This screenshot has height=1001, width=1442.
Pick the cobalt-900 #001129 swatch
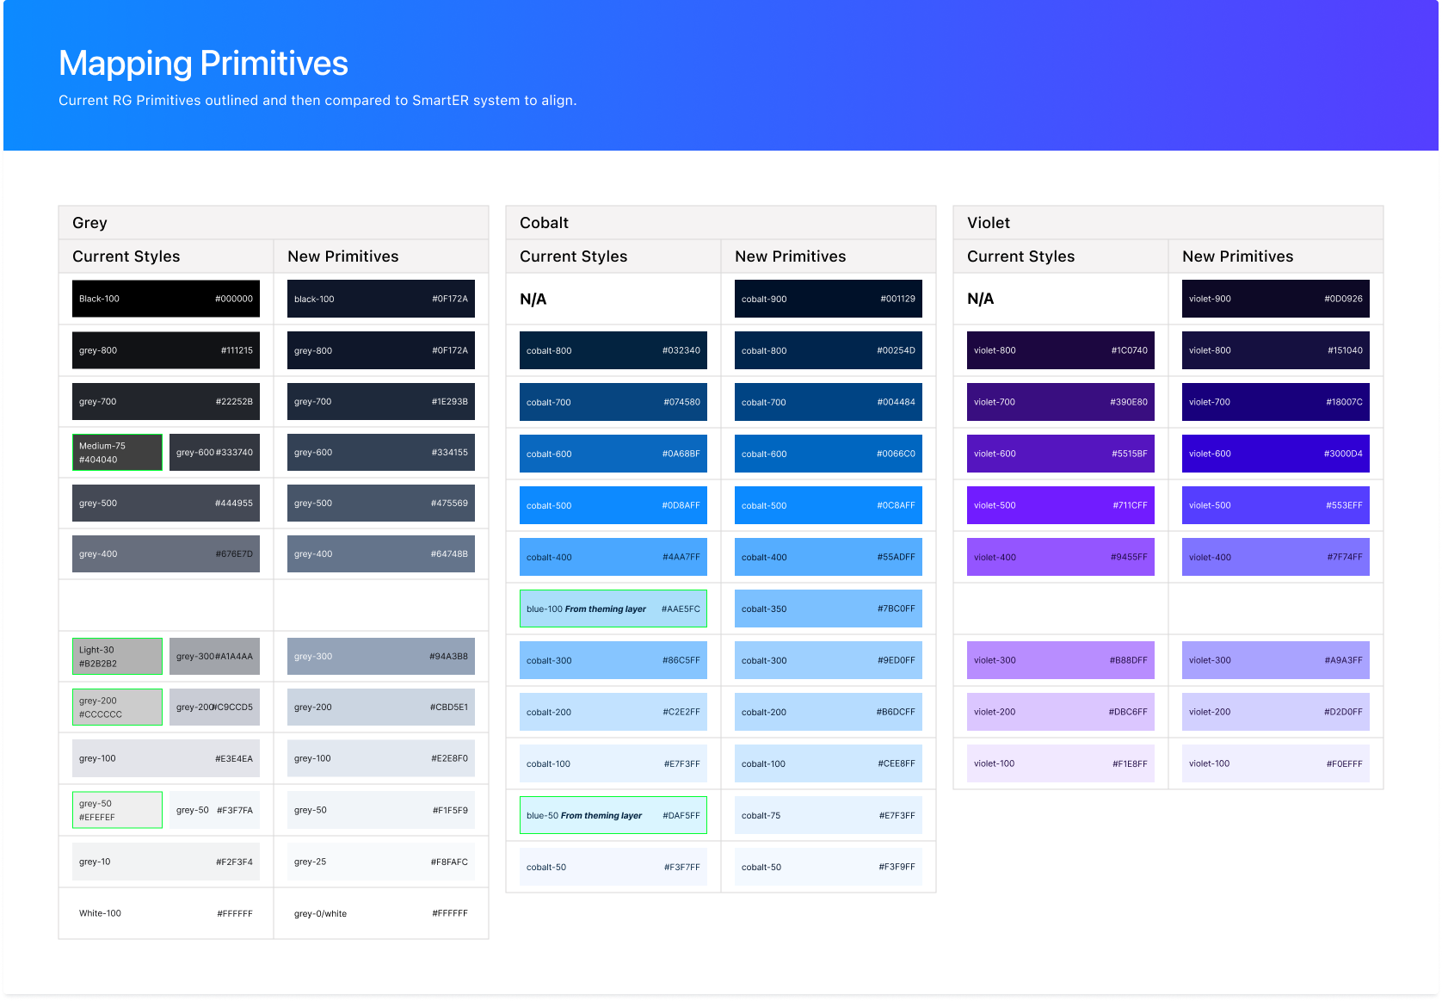(829, 299)
